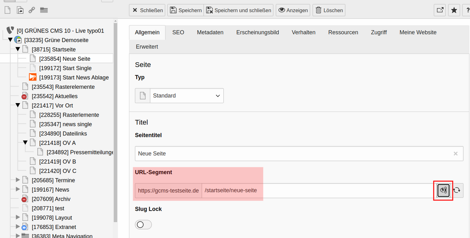470x238 pixels.
Task: Toggle the URL-Segment edit icon button
Action: (444, 190)
